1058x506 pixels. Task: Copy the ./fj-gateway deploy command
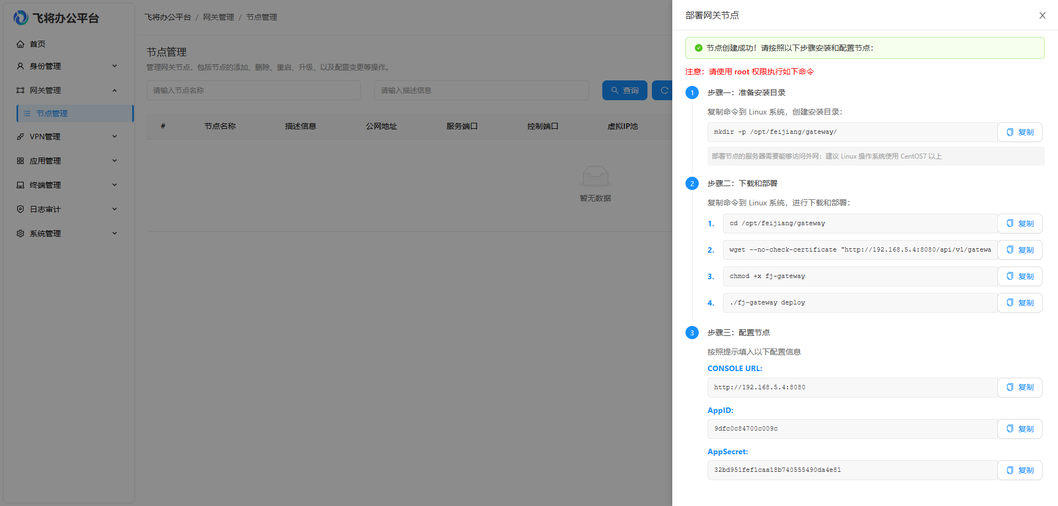(1019, 303)
